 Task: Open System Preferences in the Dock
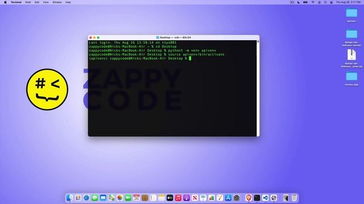(x=237, y=198)
